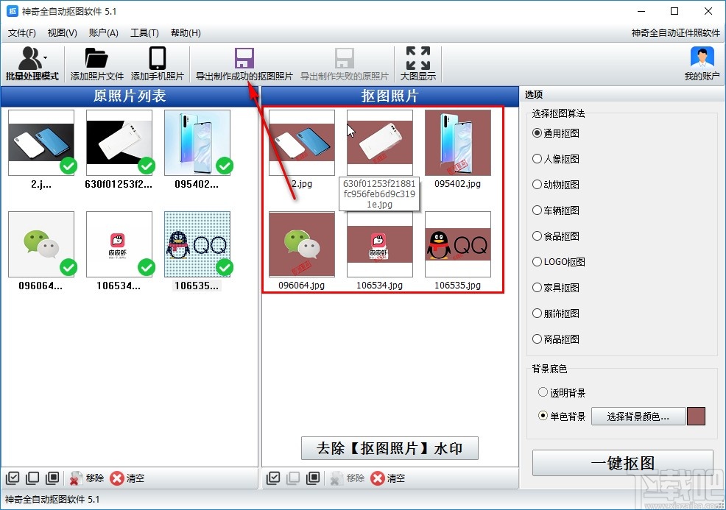Select the 人像抠图 algorithm
The width and height of the screenshot is (726, 510).
(x=556, y=159)
